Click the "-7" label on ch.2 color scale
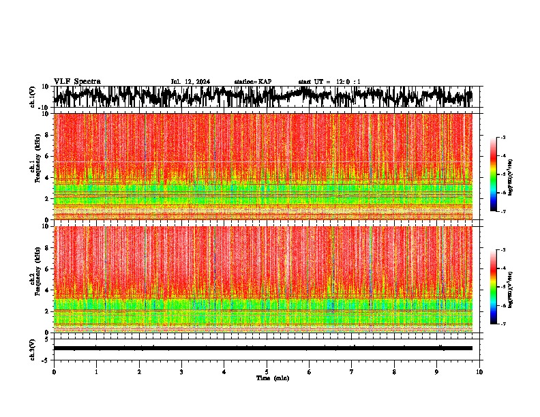Image resolution: width=540 pixels, height=417 pixels. point(502,324)
